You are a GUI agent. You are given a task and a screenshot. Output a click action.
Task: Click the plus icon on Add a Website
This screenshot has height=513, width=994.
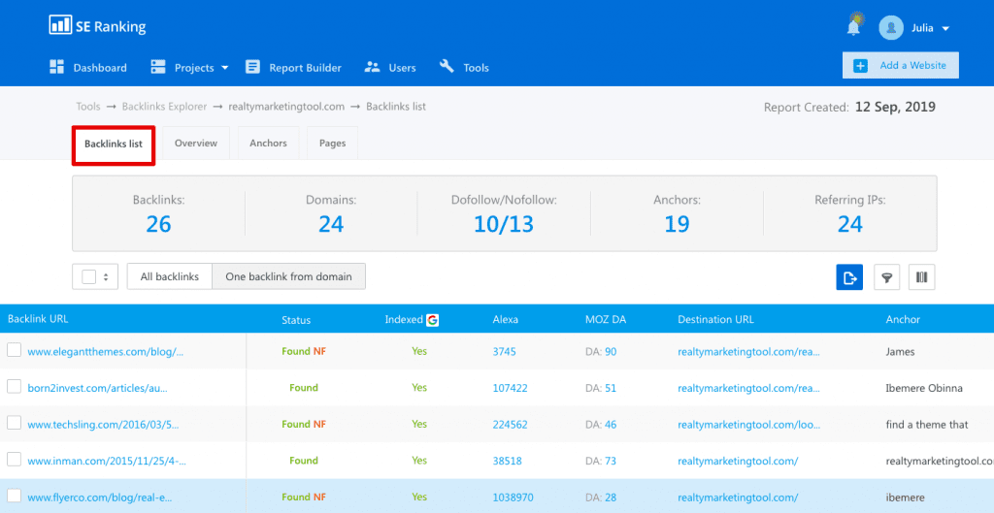tap(860, 66)
